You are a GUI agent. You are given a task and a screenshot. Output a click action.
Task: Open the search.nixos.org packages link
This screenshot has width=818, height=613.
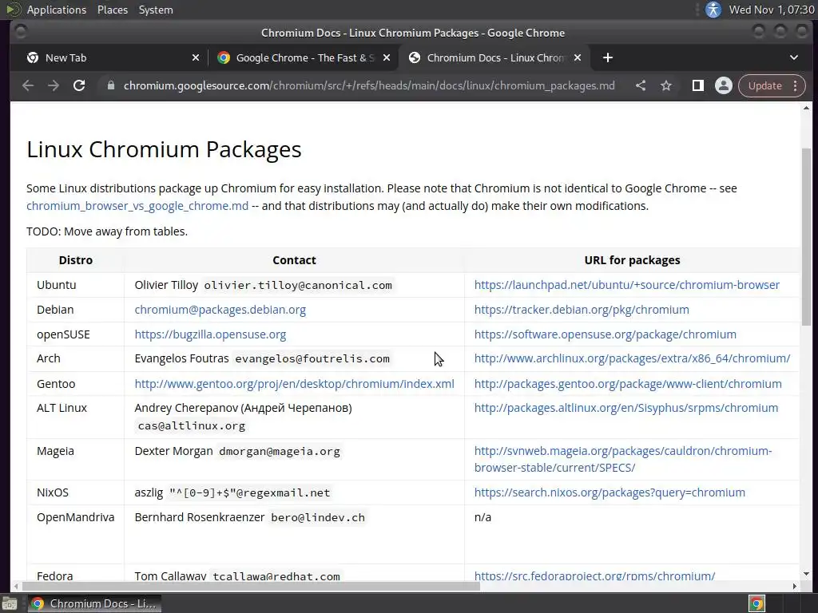point(610,492)
